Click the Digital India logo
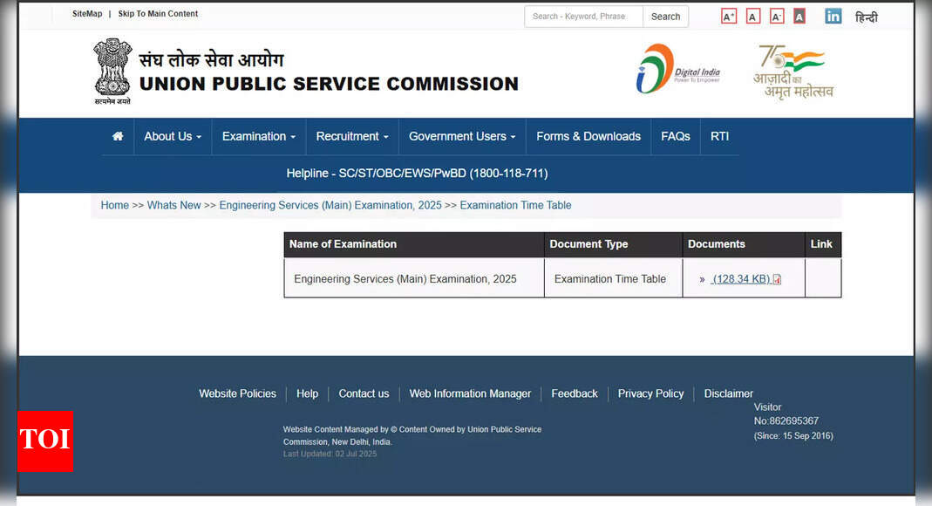The height and width of the screenshot is (506, 932). 677,69
